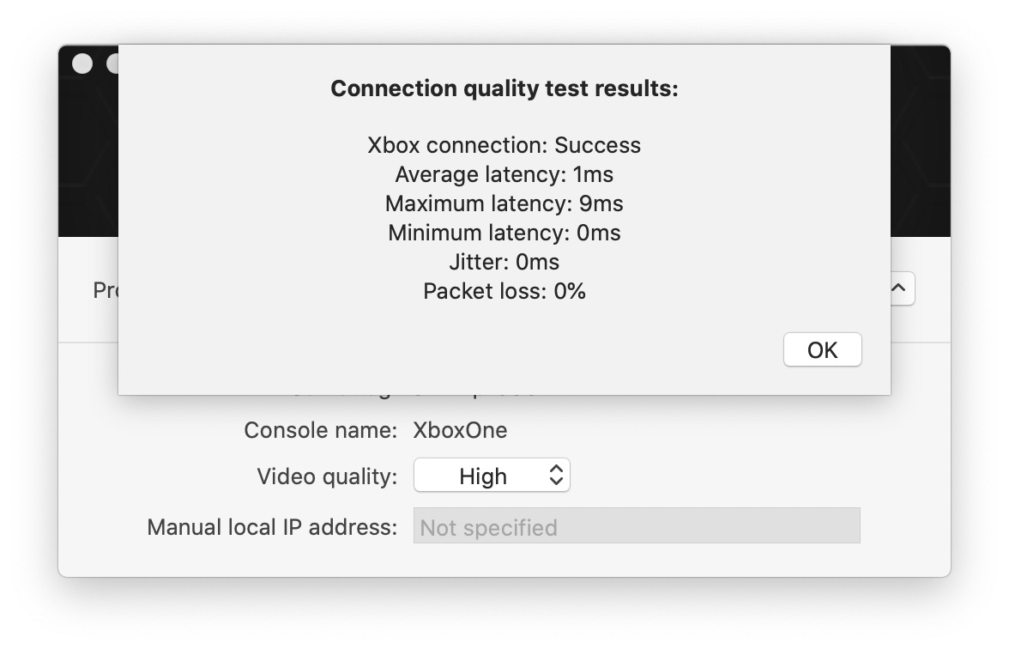Select the Xbox connection: Success line

[x=504, y=145]
